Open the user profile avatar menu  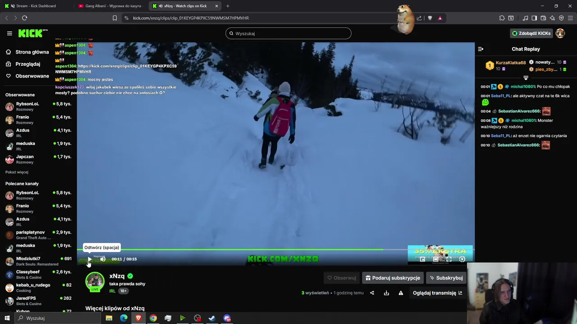560,33
